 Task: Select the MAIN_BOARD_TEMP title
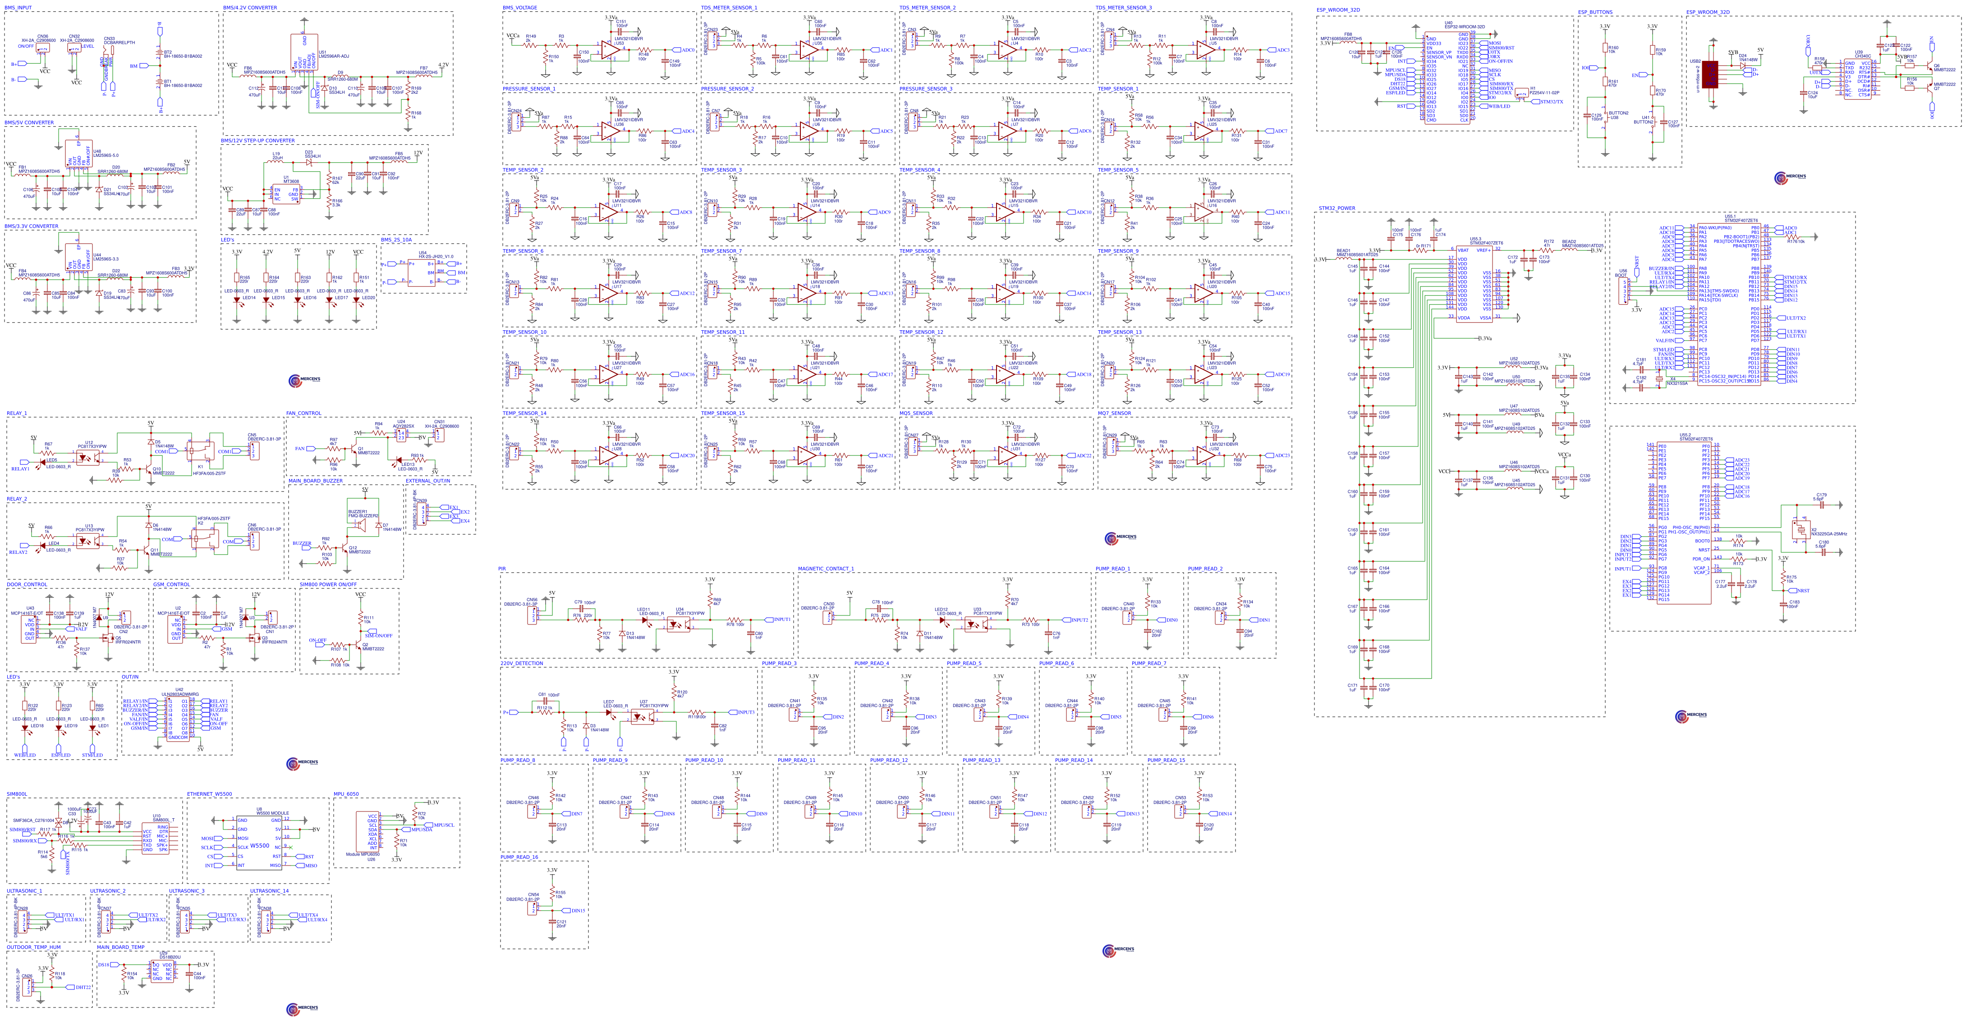click(x=120, y=947)
